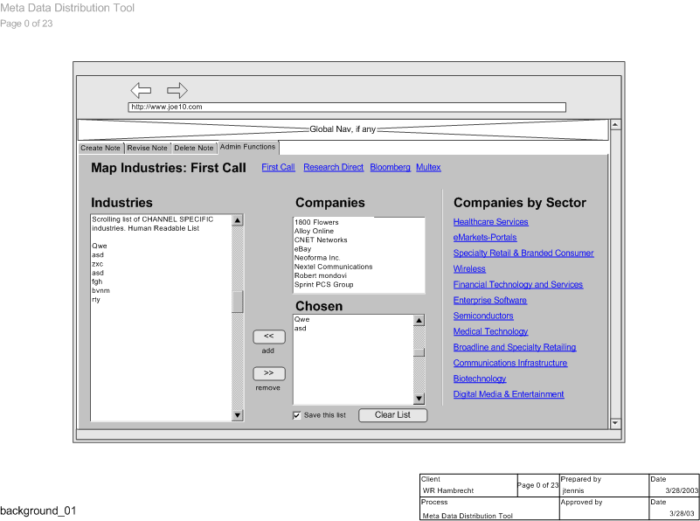Click the browser forward arrow icon
The image size is (700, 521).
point(177,90)
